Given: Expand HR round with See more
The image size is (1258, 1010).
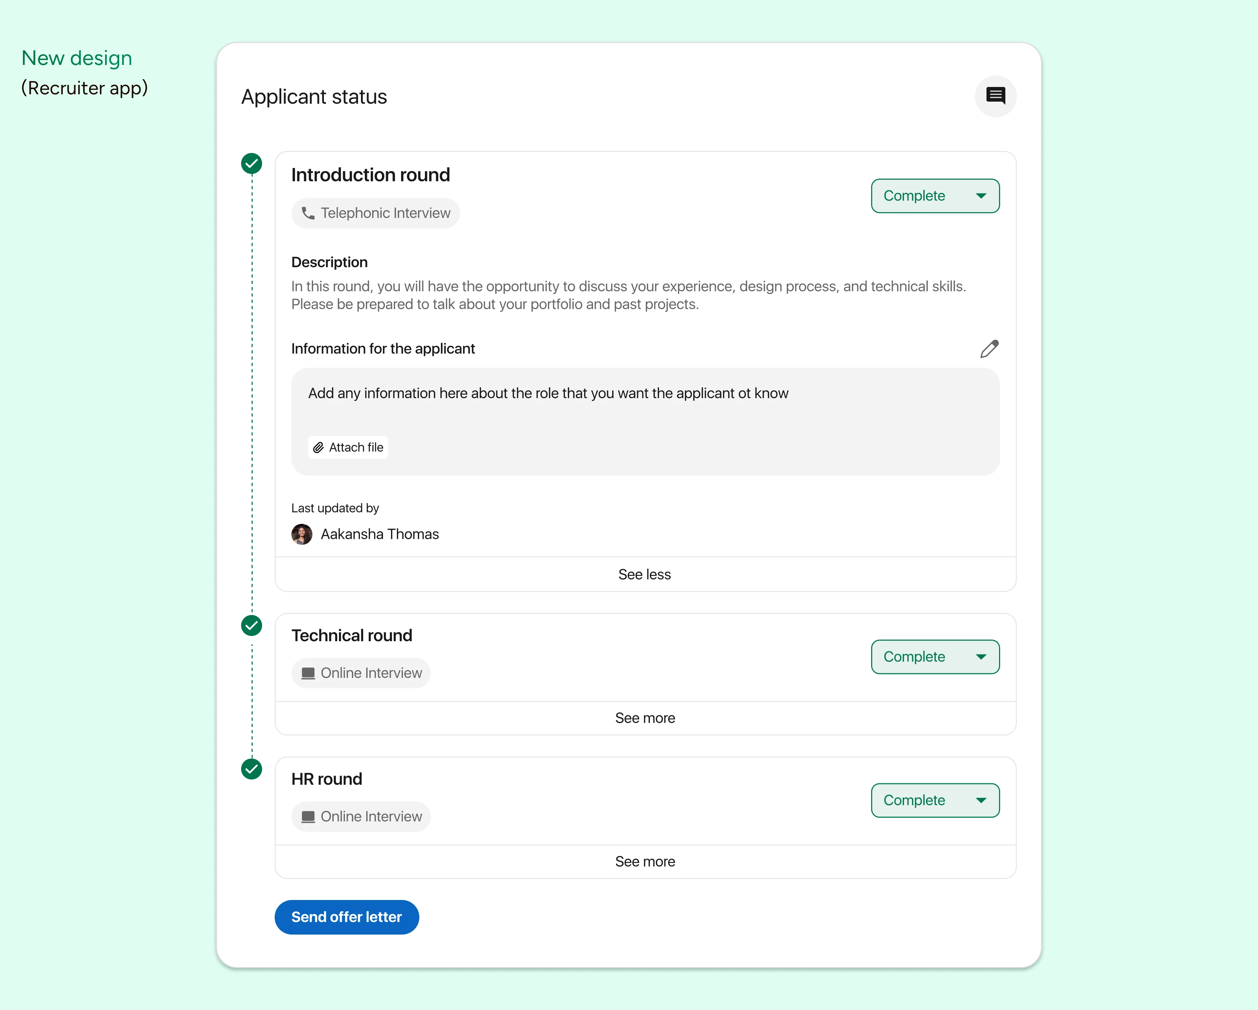Looking at the screenshot, I should click(645, 861).
